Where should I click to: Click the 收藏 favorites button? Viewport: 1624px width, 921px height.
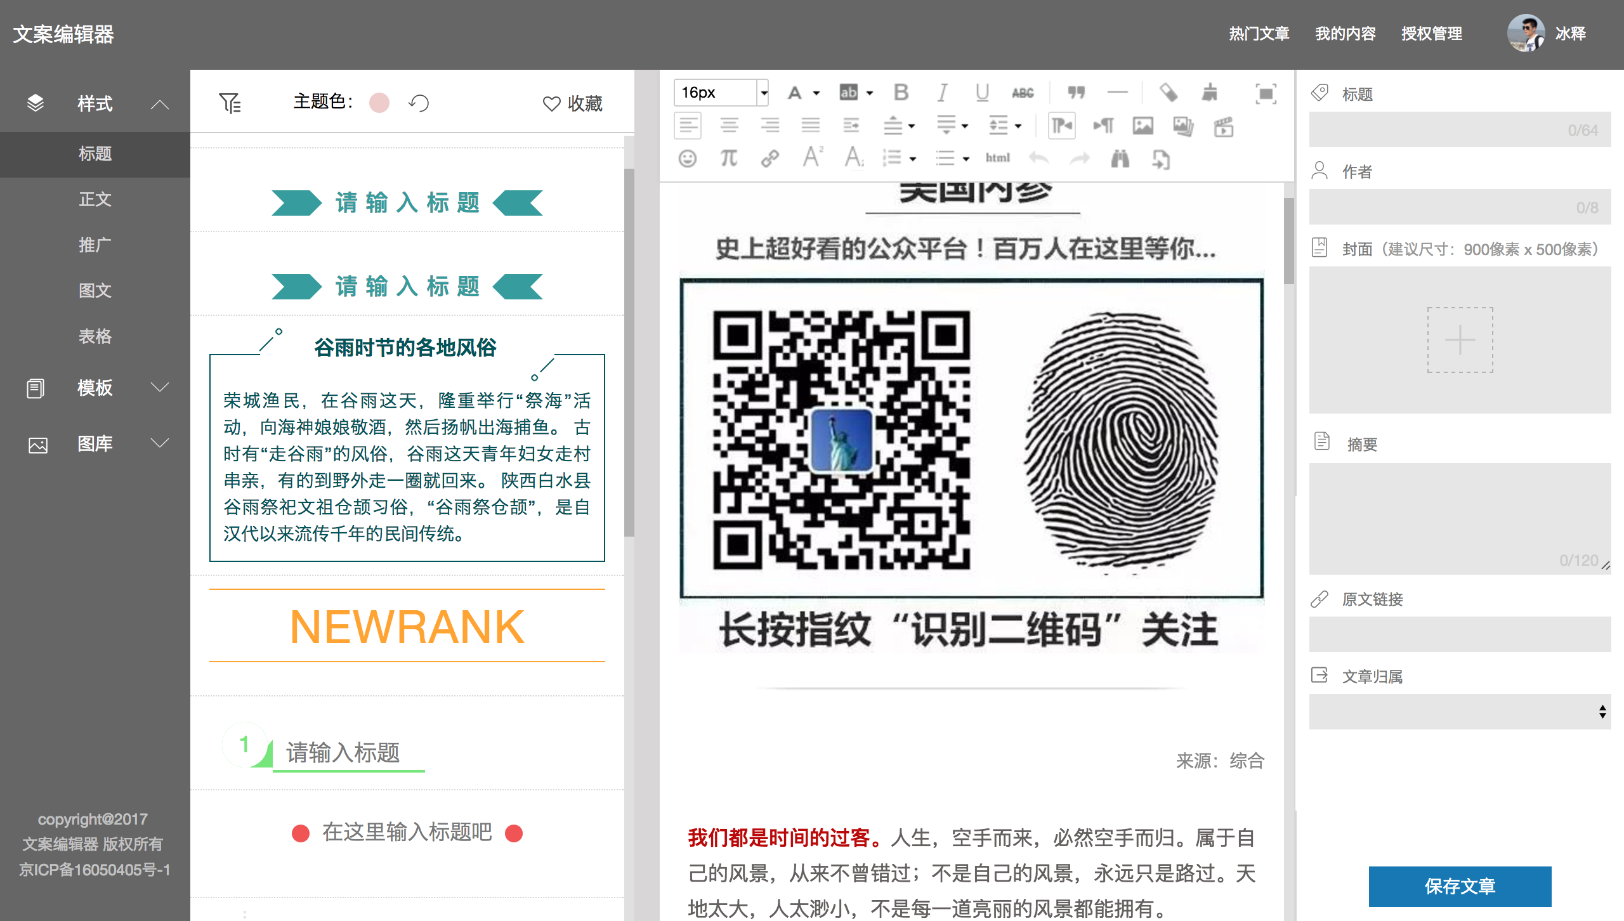click(572, 103)
